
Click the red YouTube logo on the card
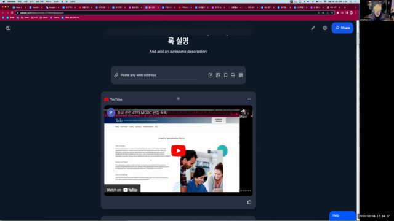(x=107, y=99)
